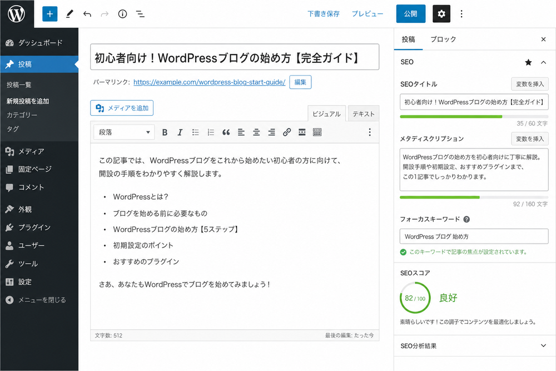Open the editor toolbar more options
This screenshot has width=556, height=371.
point(370,132)
